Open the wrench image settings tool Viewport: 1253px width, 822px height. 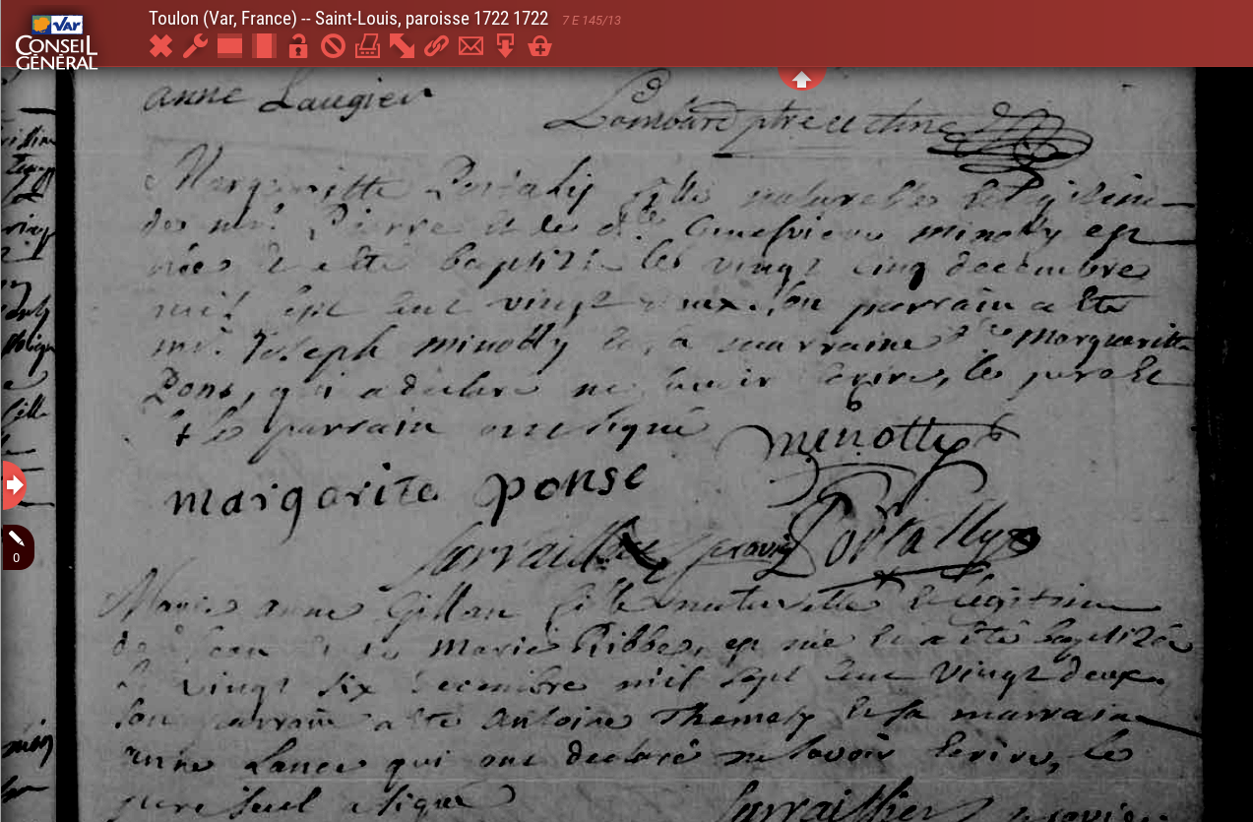click(195, 46)
